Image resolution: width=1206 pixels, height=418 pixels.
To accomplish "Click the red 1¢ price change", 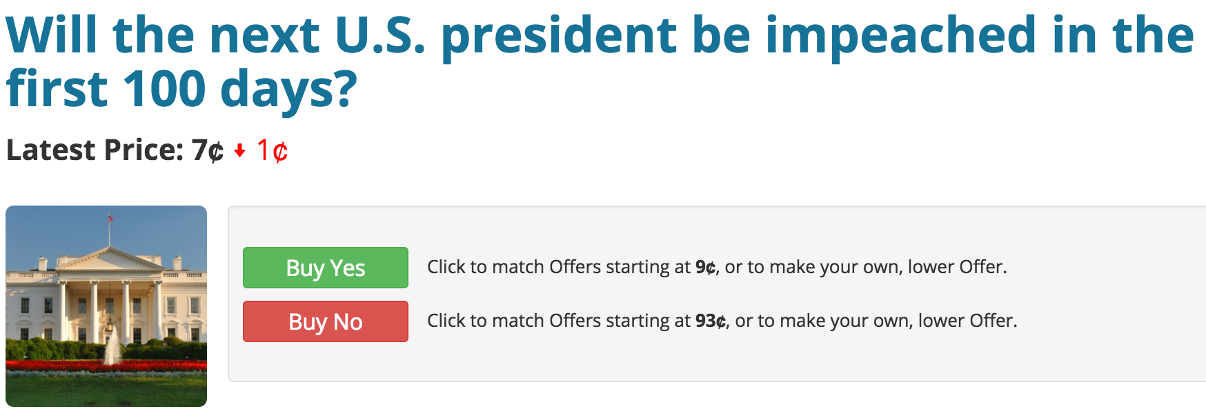I will [272, 150].
